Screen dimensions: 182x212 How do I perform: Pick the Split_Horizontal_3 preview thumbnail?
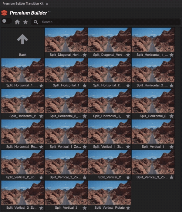(153, 101)
